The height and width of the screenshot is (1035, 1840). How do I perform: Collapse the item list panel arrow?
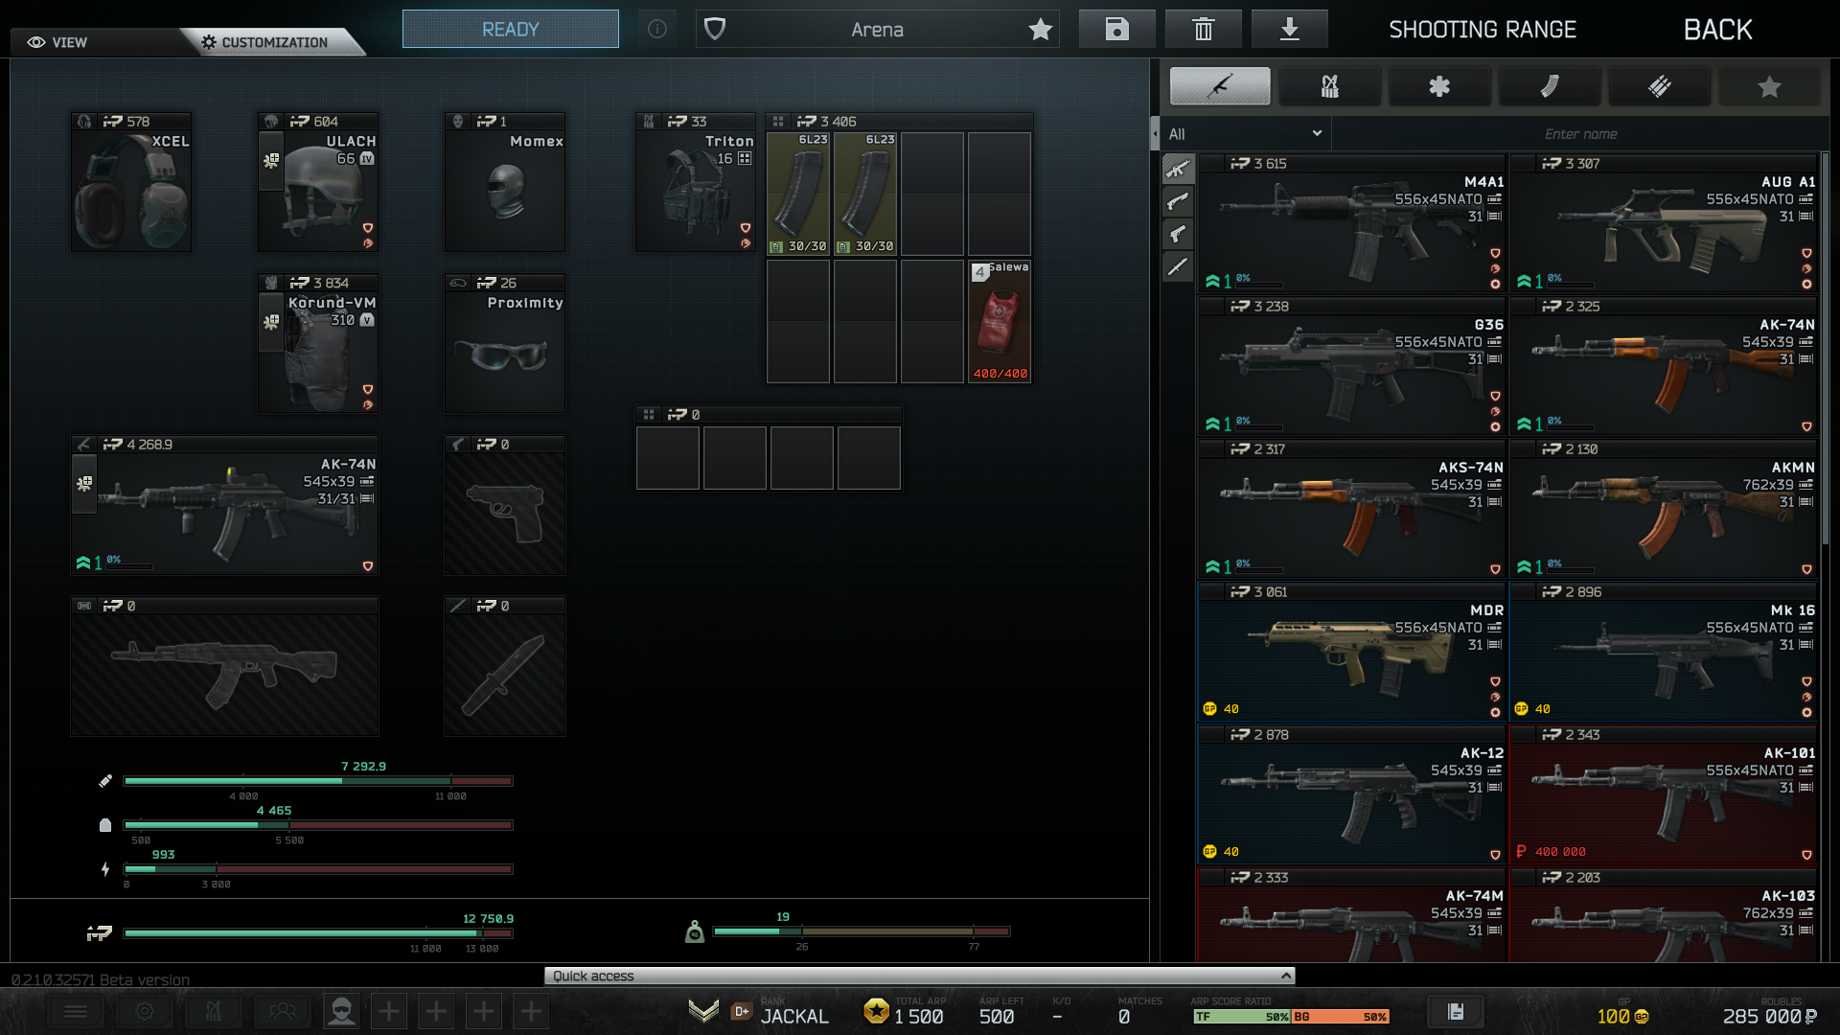click(x=1155, y=133)
